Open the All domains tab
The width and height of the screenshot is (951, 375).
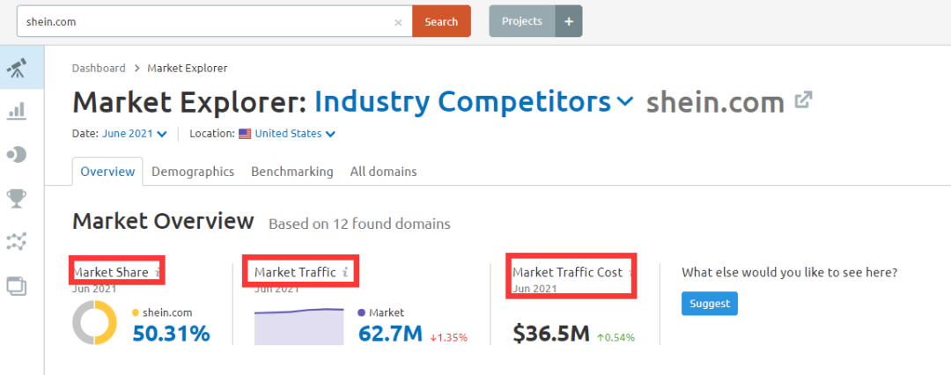tap(383, 172)
